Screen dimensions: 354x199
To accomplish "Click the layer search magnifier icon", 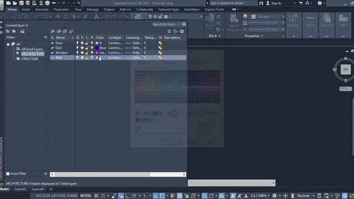I will coord(184,24).
